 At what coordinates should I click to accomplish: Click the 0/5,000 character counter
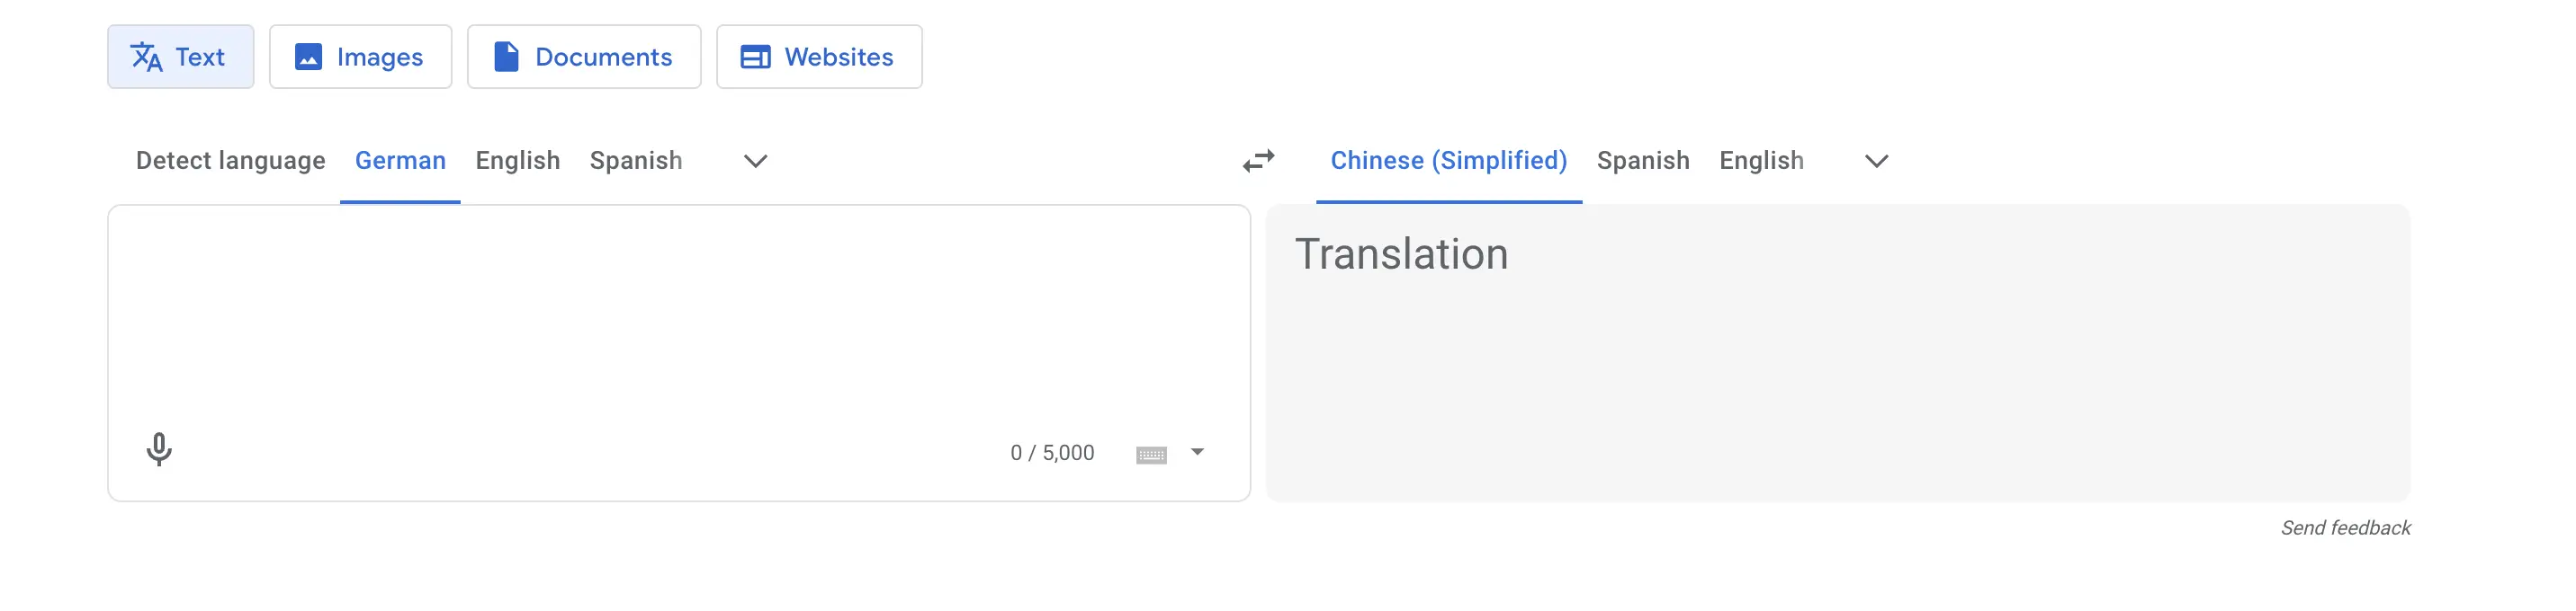(1050, 451)
